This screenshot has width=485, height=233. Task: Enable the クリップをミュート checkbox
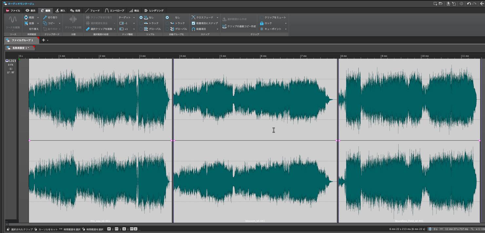(x=262, y=17)
